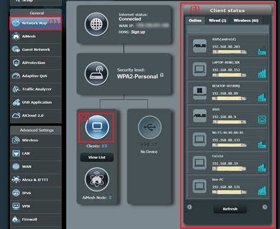The height and width of the screenshot is (229, 280).
Task: Click the ASUS logo for 192.168.88.9
Action: [x=200, y=116]
